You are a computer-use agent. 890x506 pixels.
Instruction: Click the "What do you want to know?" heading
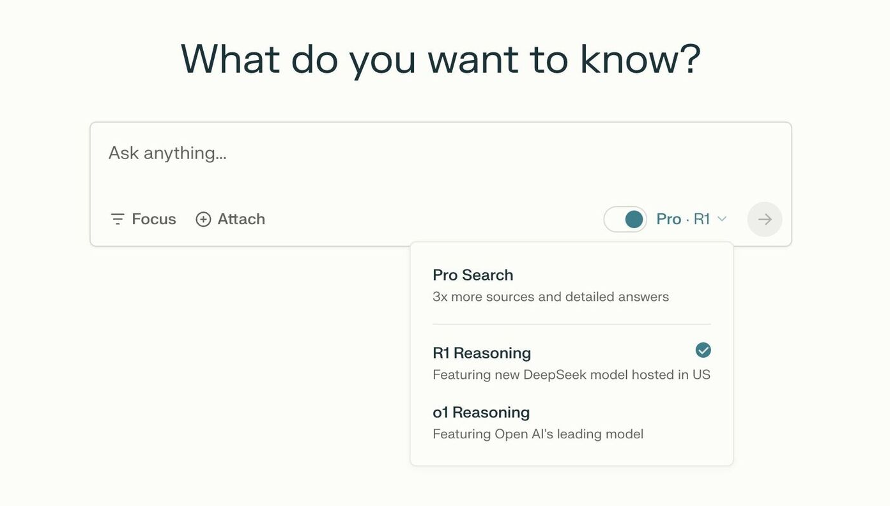tap(441, 59)
